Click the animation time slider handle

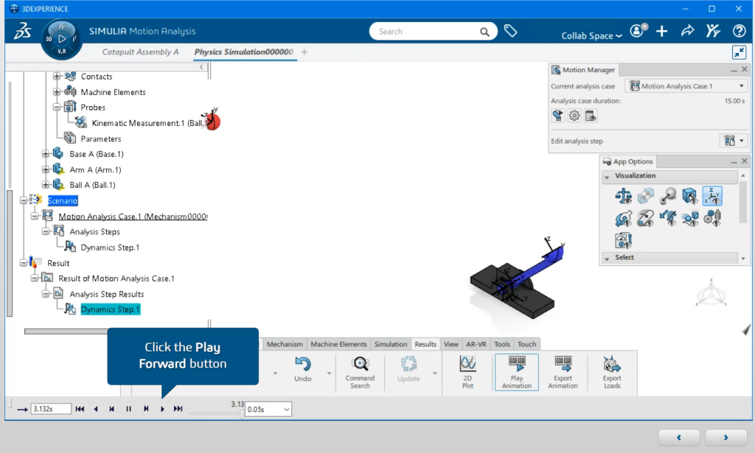point(242,413)
